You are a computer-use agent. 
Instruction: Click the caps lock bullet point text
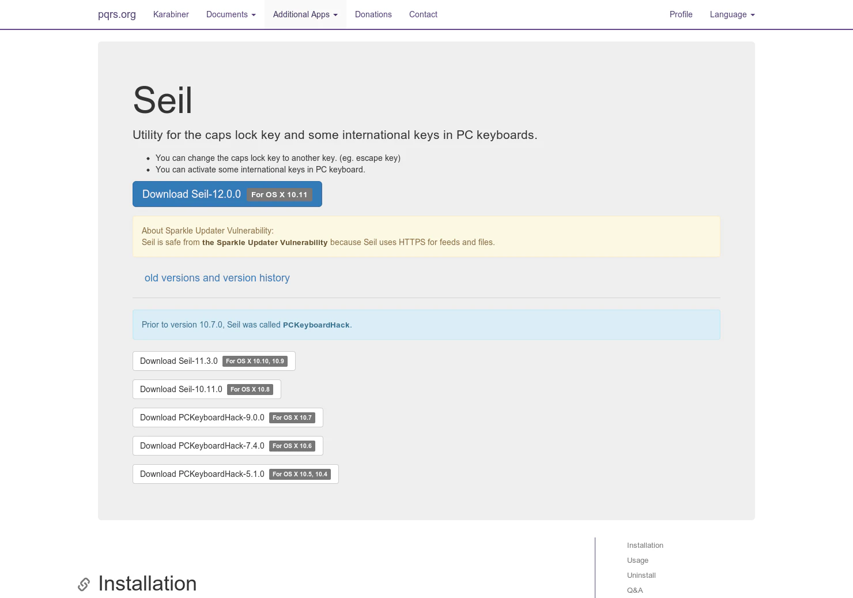click(278, 158)
